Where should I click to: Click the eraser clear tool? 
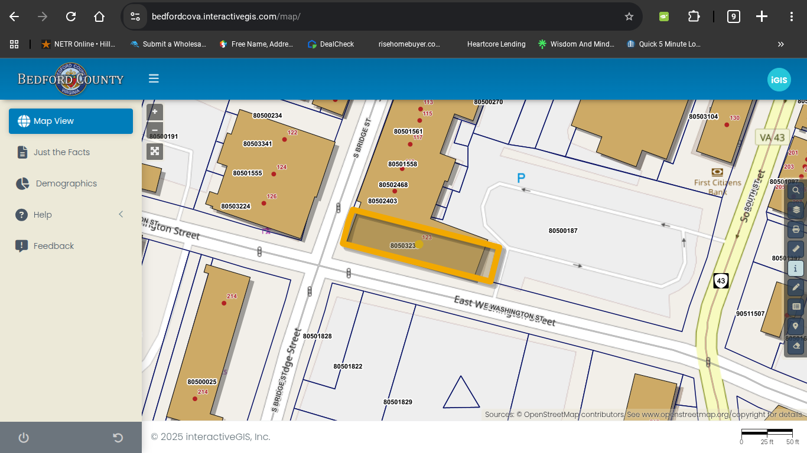(796, 346)
